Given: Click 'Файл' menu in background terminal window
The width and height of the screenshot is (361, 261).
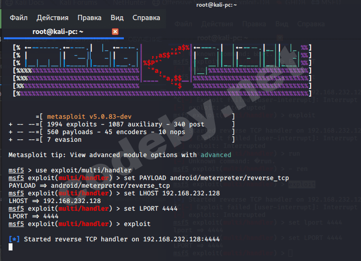Looking at the screenshot, I should (183, 24).
